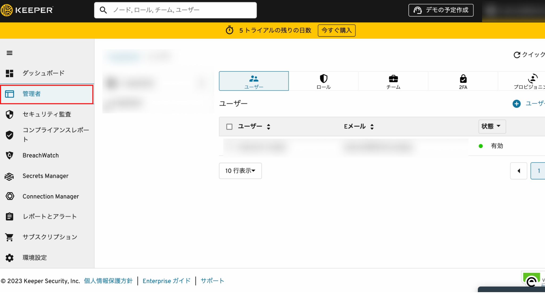Open the 10 行表示 rows dropdown

coord(240,171)
